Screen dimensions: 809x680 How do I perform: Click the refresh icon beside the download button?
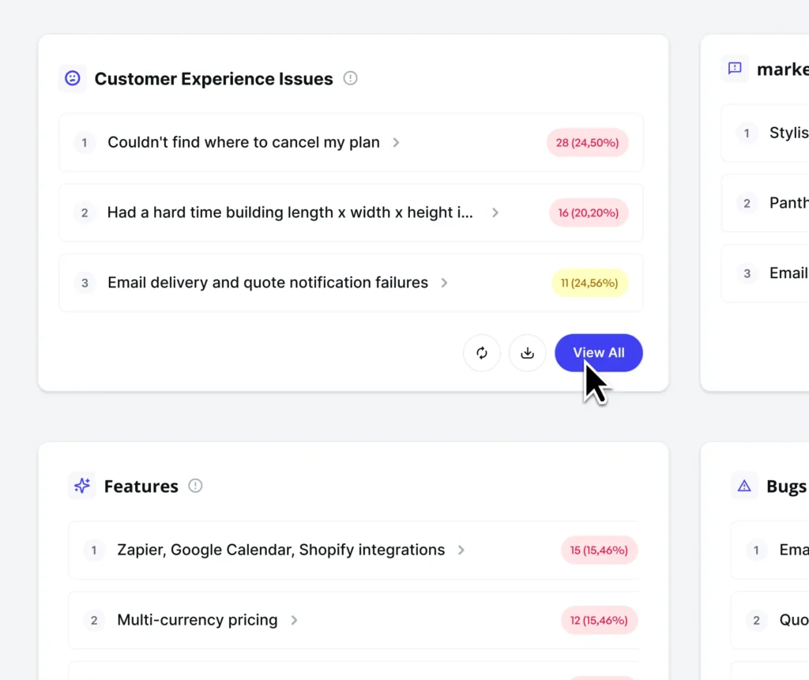pos(481,353)
